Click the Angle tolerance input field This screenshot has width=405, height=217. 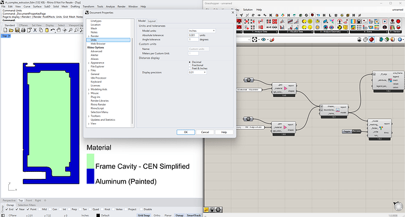(193, 39)
